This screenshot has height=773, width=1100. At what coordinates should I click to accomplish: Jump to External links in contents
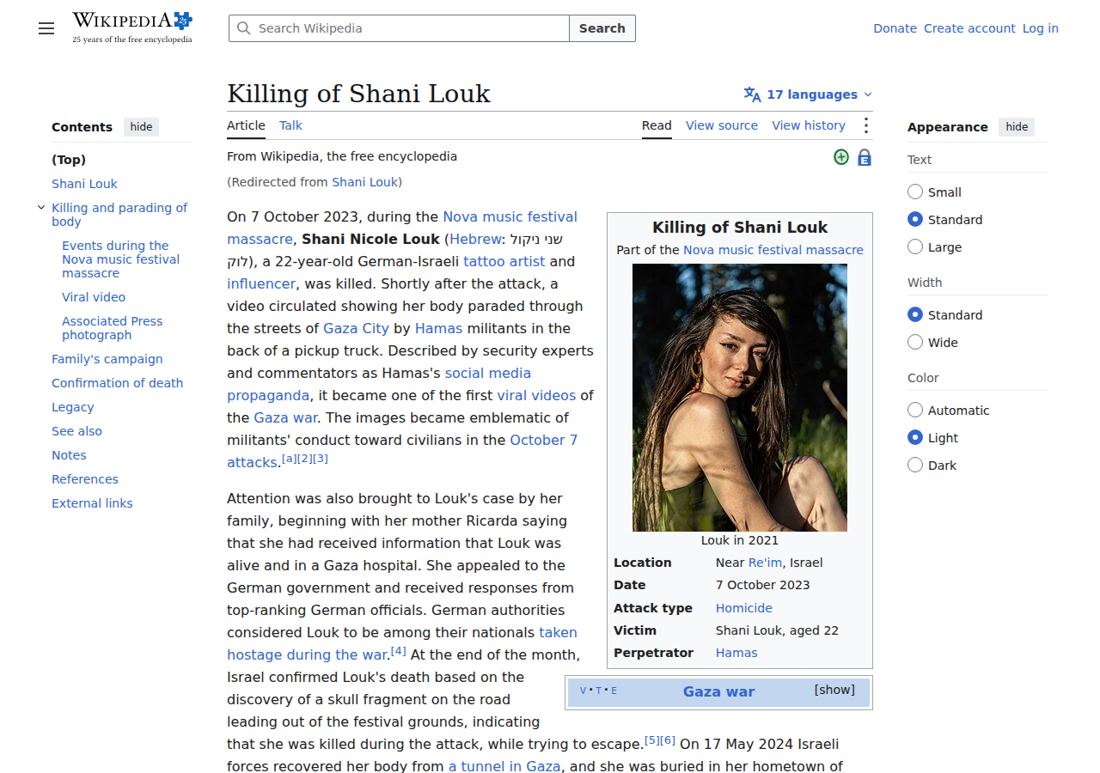click(92, 503)
